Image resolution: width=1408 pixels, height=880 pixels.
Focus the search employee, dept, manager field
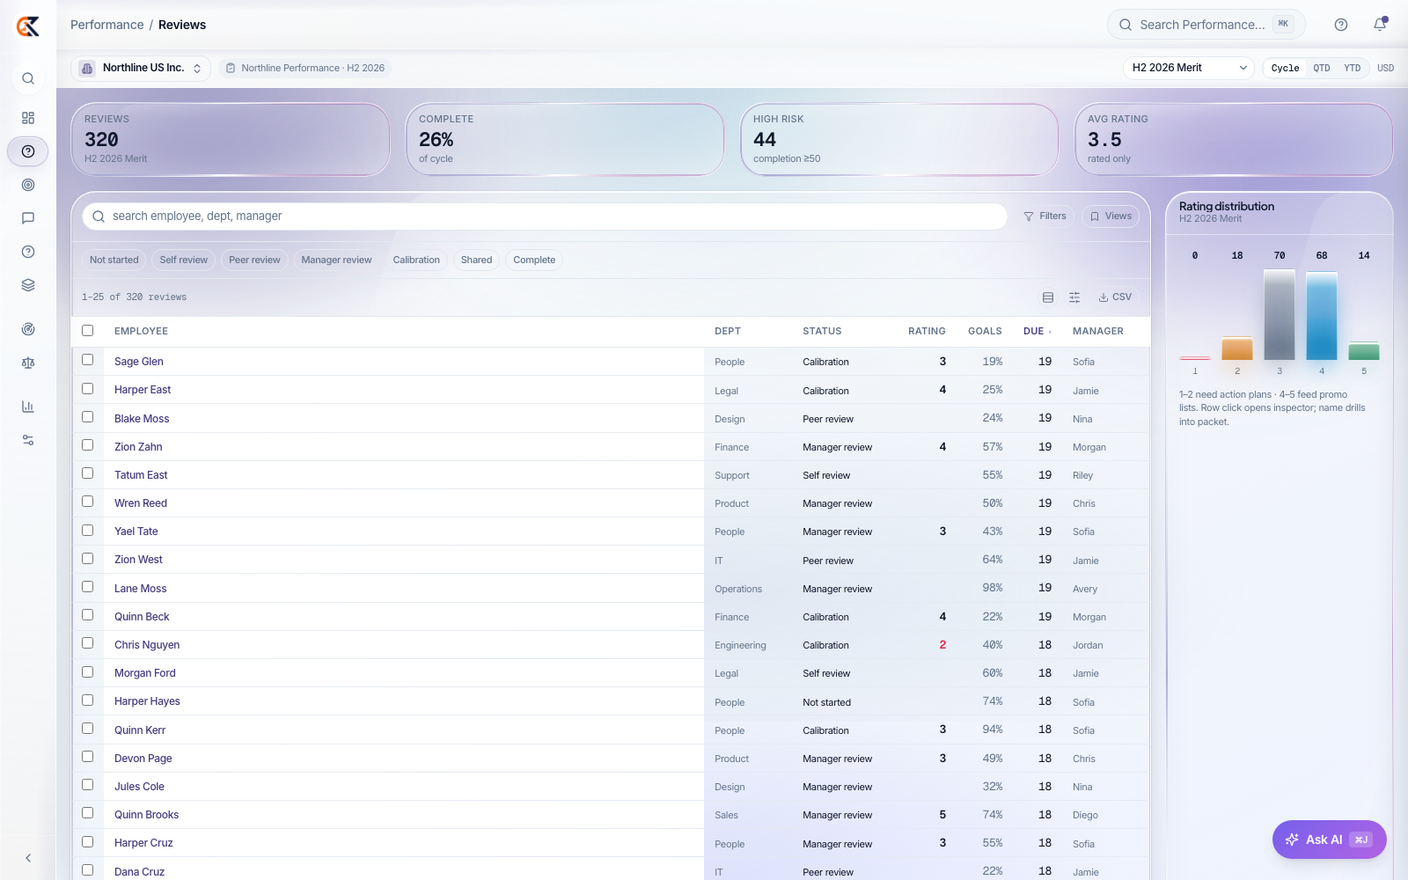[x=545, y=216]
